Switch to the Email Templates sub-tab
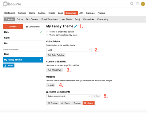The width and height of the screenshot is (148, 113). (x=50, y=19)
